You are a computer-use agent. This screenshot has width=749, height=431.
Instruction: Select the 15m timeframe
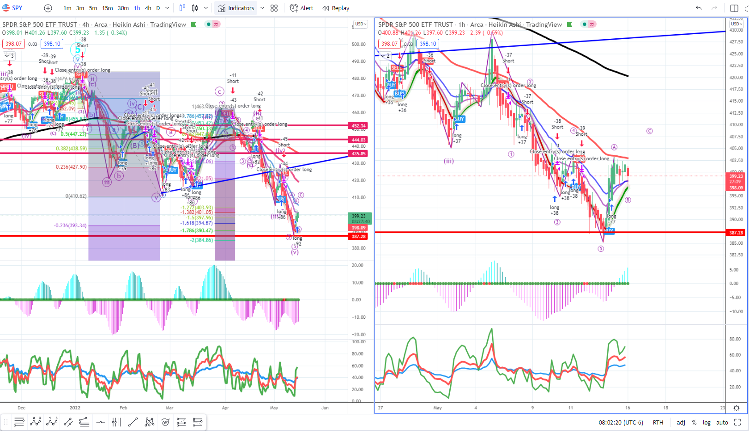(x=108, y=8)
